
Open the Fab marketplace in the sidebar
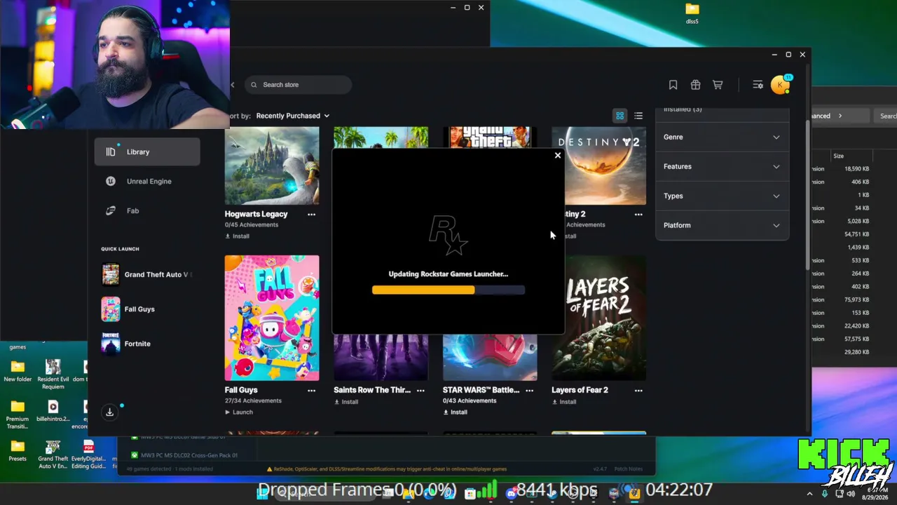pos(147,210)
